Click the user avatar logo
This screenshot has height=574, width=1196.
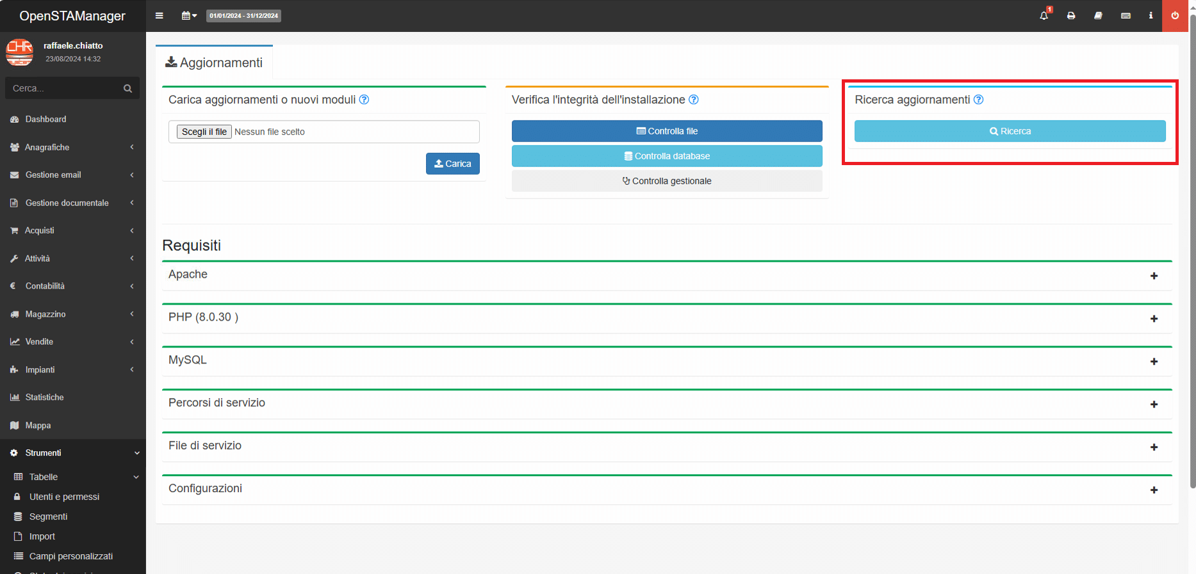coord(19,52)
